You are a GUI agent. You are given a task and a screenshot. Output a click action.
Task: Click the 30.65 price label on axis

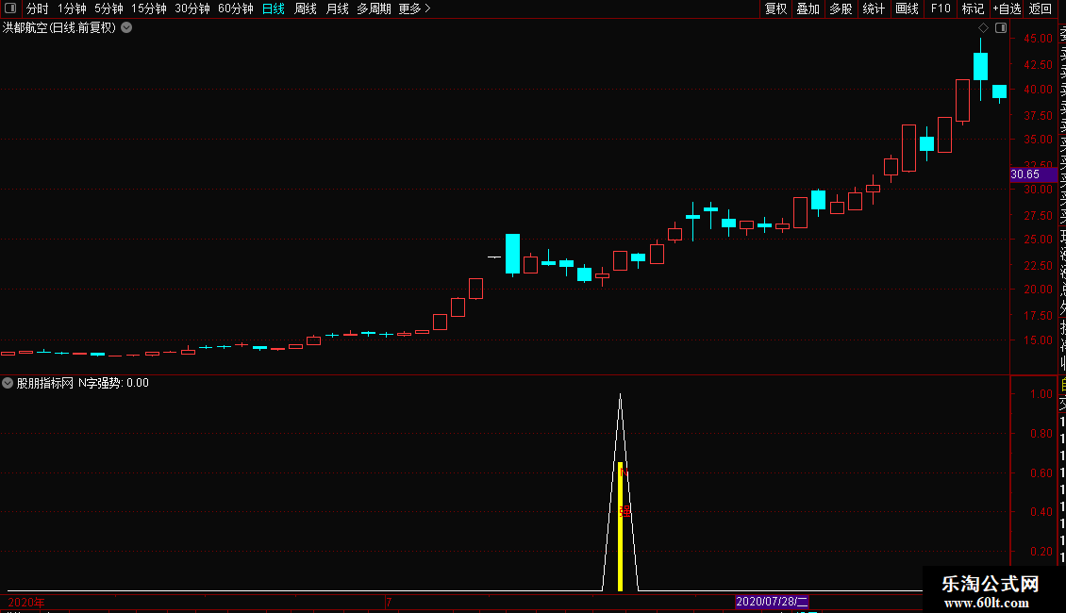(1033, 174)
